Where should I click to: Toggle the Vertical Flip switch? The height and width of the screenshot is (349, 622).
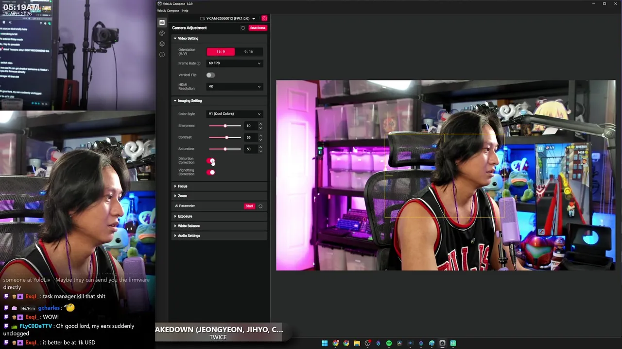(x=210, y=75)
